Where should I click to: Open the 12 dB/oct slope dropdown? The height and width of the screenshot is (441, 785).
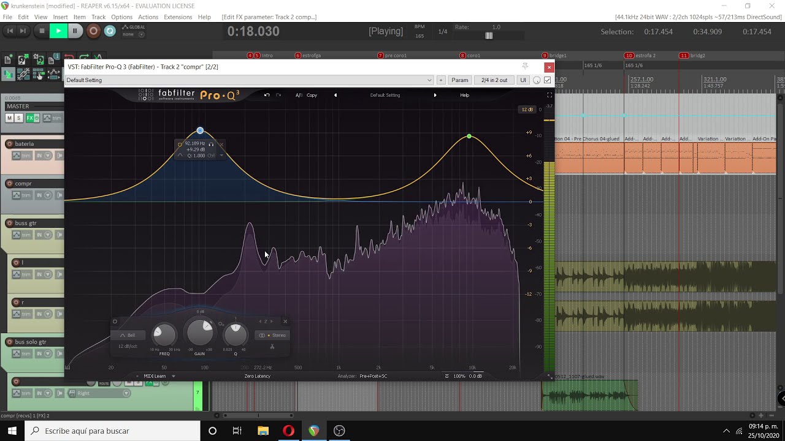128,347
